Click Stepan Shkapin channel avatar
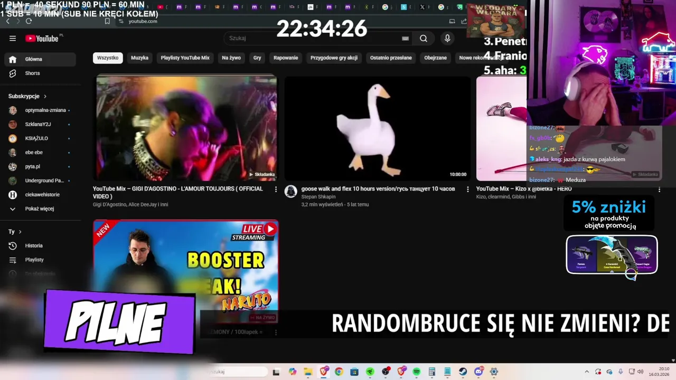 tap(290, 192)
